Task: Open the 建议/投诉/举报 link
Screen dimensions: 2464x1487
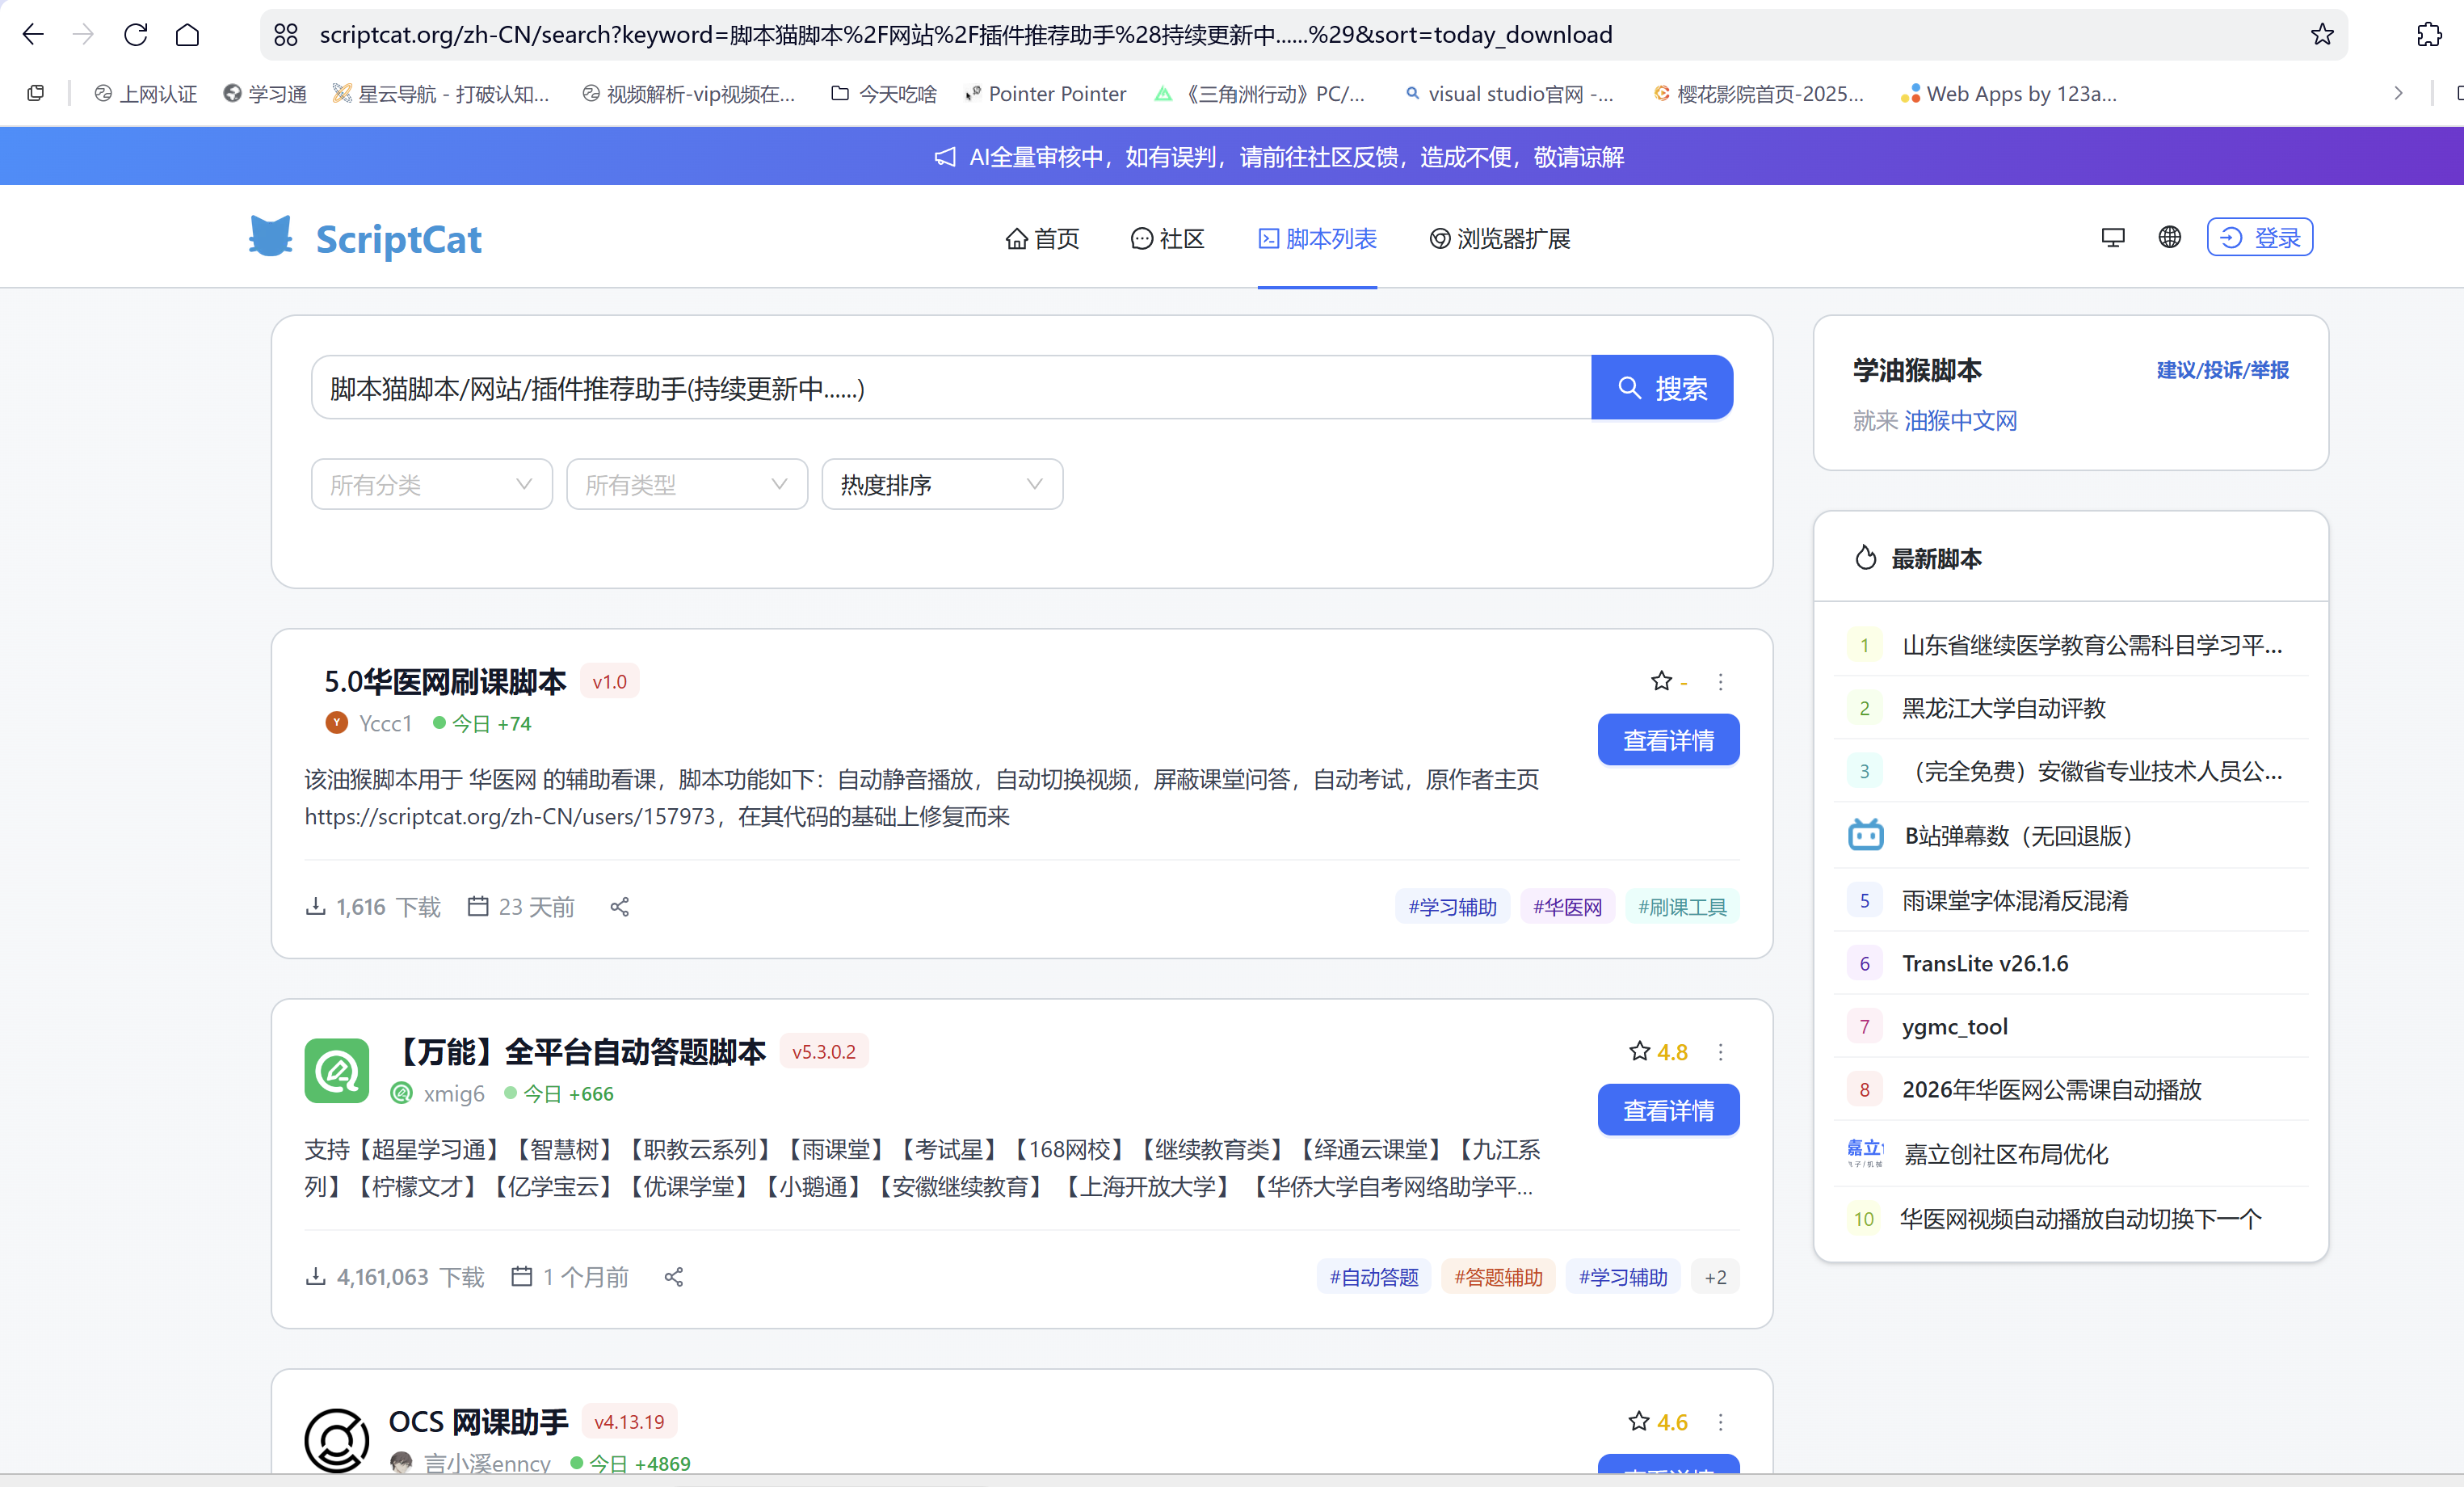Action: [x=2222, y=370]
